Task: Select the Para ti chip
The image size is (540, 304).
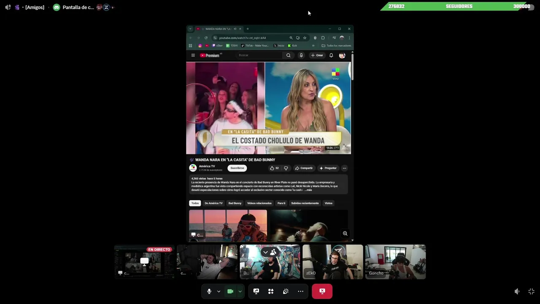Action: [x=281, y=203]
